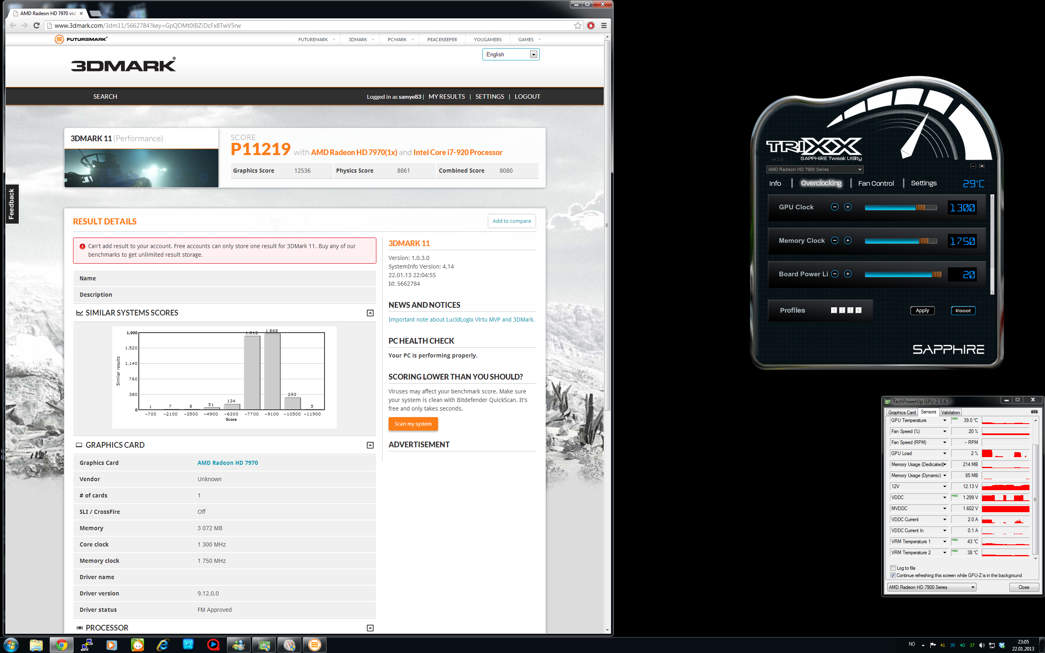The height and width of the screenshot is (653, 1045).
Task: Open Windows Explorer from the taskbar
Action: (36, 645)
